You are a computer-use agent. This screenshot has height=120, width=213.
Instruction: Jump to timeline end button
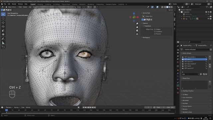[x=95, y=107]
